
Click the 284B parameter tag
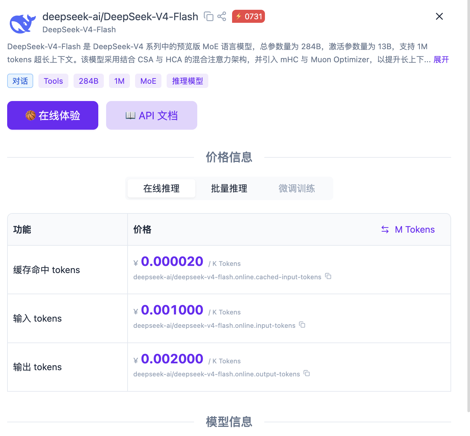(x=89, y=81)
